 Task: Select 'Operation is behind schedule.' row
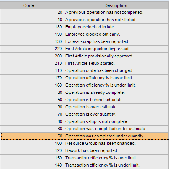[85, 100]
